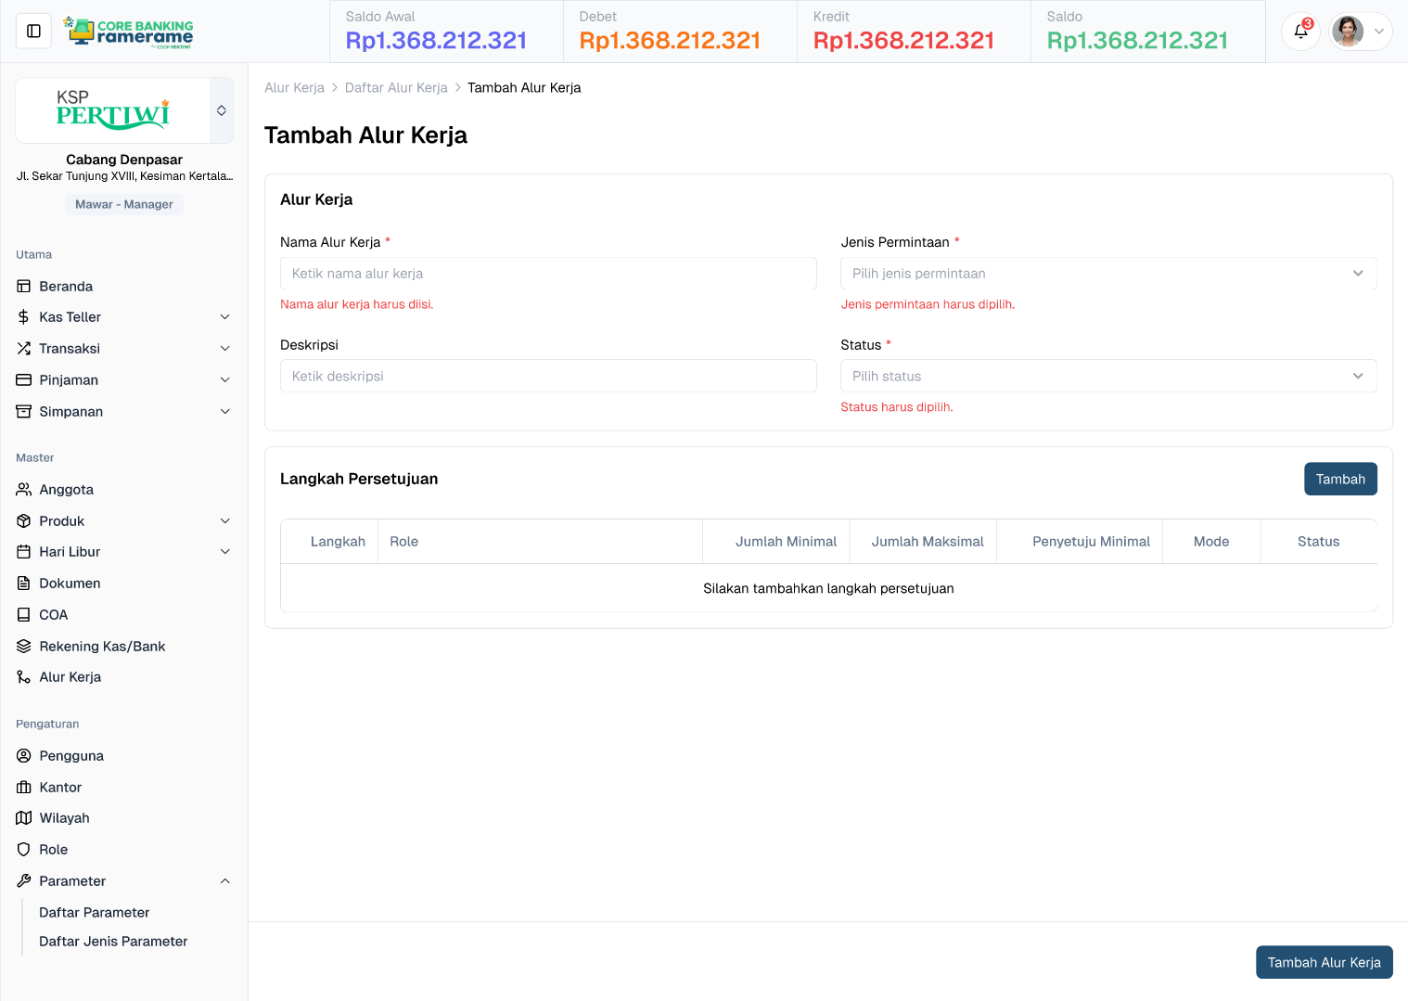The width and height of the screenshot is (1408, 1001).
Task: Select the Rekening Kas/Bank layers icon
Action: tap(23, 646)
